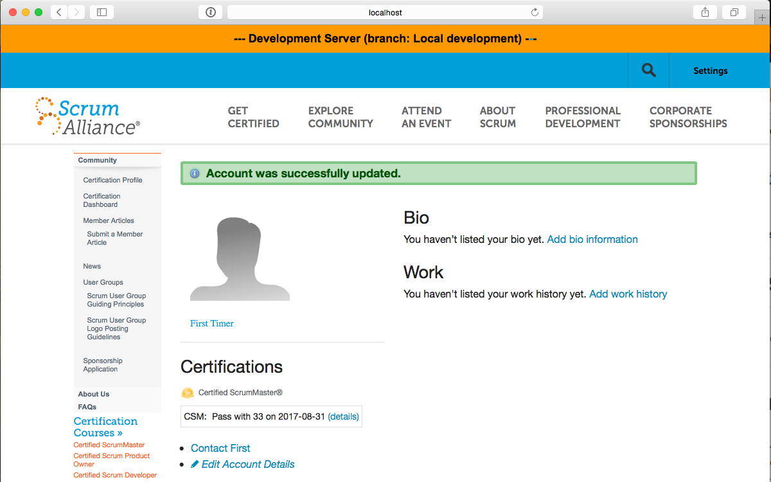Click Add bio information link
The height and width of the screenshot is (482, 771).
click(x=592, y=239)
